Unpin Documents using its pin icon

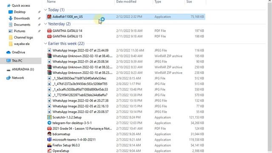39,25
